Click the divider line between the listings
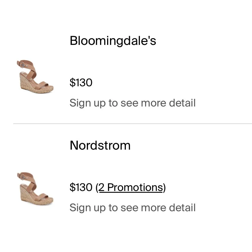This screenshot has height=252, width=252. 132,124
